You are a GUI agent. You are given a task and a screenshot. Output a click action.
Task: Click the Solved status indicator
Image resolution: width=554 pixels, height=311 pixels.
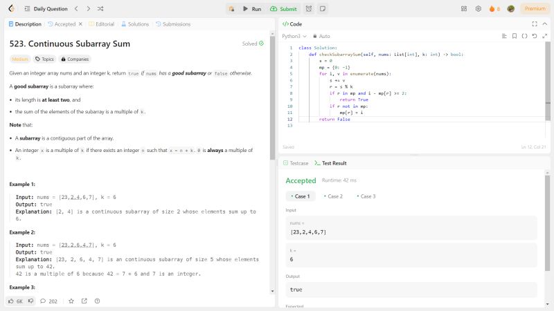coord(253,44)
